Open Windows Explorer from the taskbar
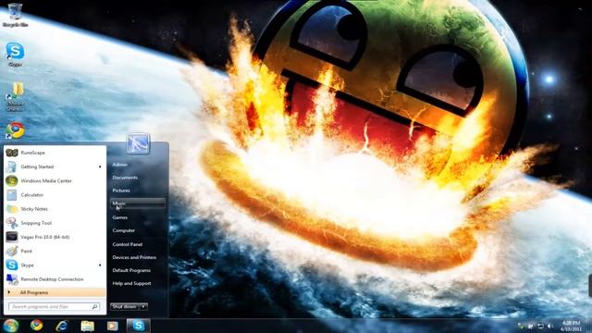This screenshot has height=333, width=592. click(87, 326)
